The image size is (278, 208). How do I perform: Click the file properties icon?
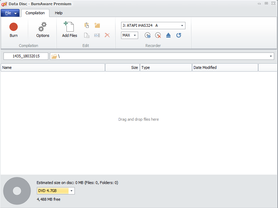pyautogui.click(x=87, y=35)
